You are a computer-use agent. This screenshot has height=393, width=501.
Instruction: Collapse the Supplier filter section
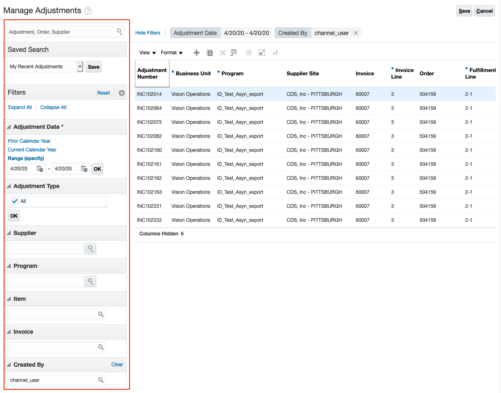pos(8,233)
